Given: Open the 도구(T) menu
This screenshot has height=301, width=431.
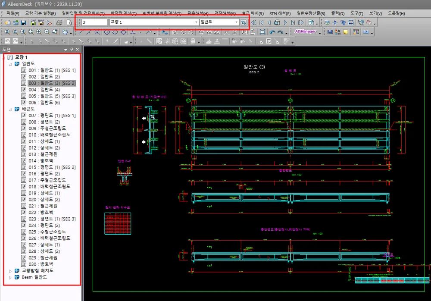Looking at the screenshot, I should click(x=357, y=13).
